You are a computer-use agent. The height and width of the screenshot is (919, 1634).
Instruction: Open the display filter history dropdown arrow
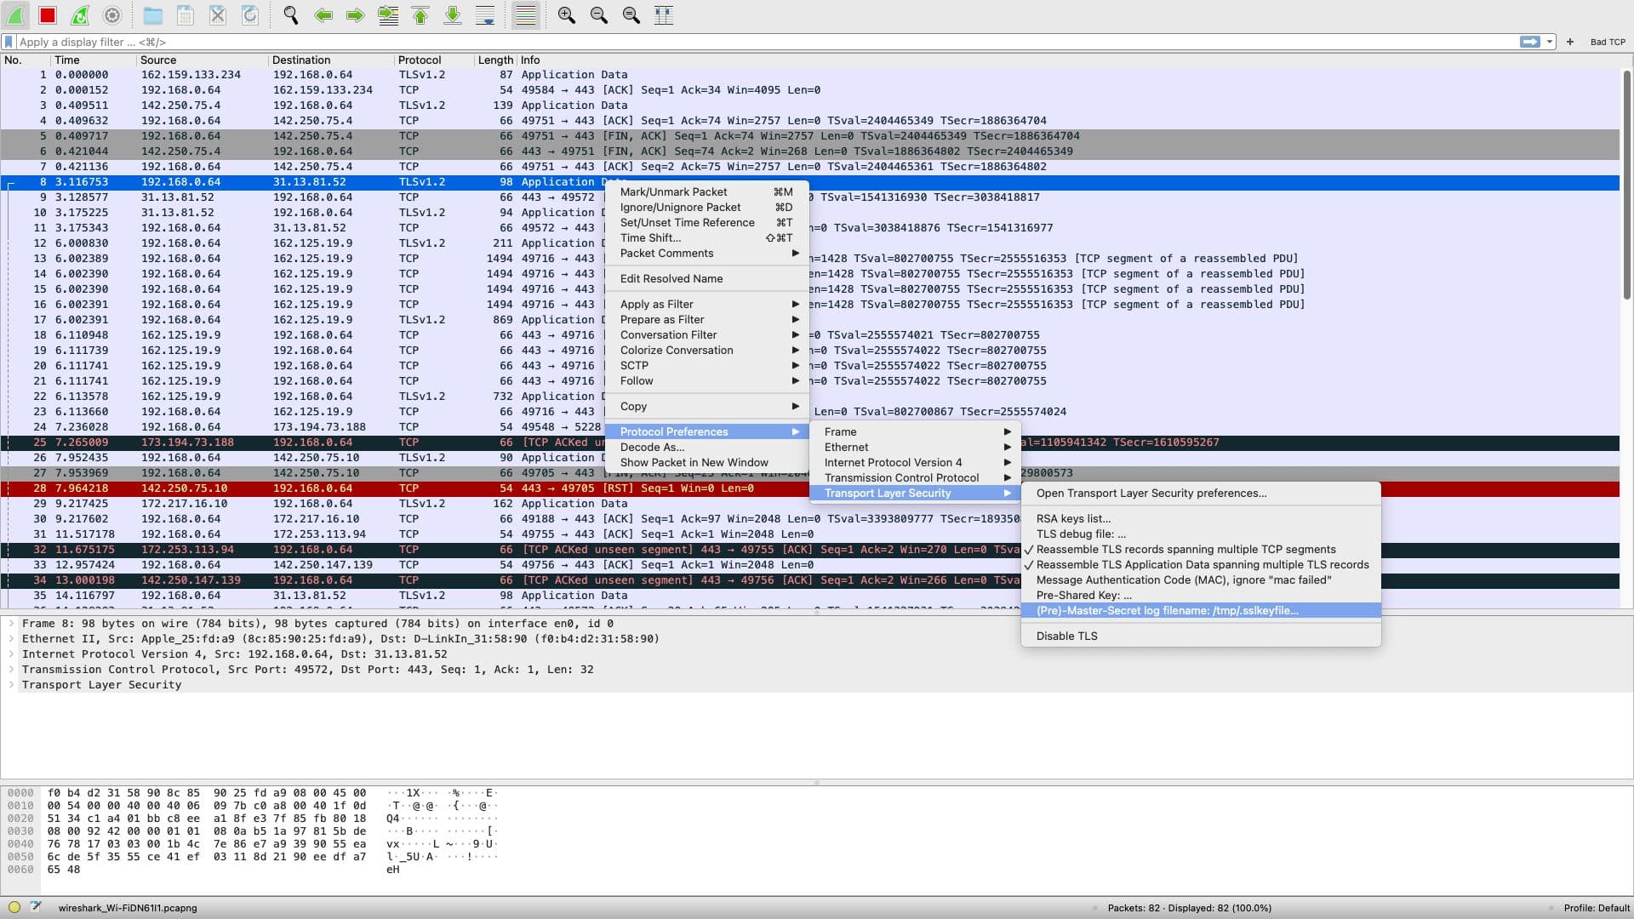[1550, 42]
